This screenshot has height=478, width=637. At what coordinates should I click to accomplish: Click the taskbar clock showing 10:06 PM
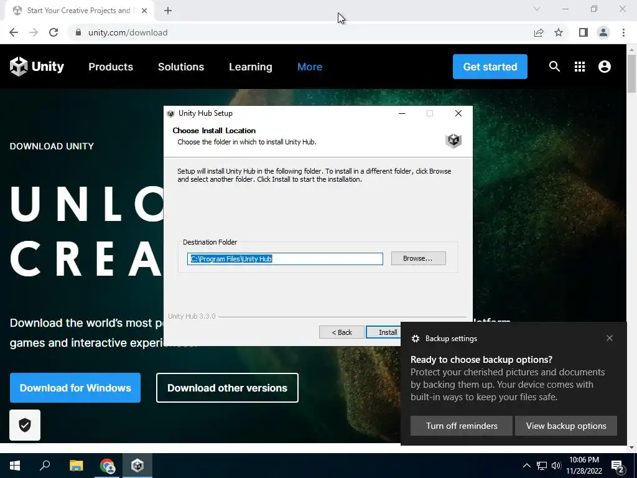(x=584, y=466)
